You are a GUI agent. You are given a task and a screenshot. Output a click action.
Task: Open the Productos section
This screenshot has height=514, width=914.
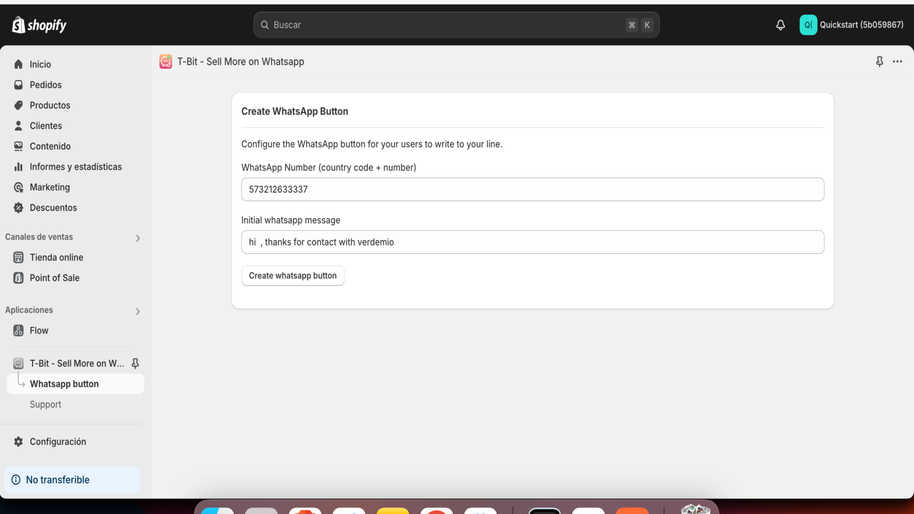pyautogui.click(x=50, y=106)
